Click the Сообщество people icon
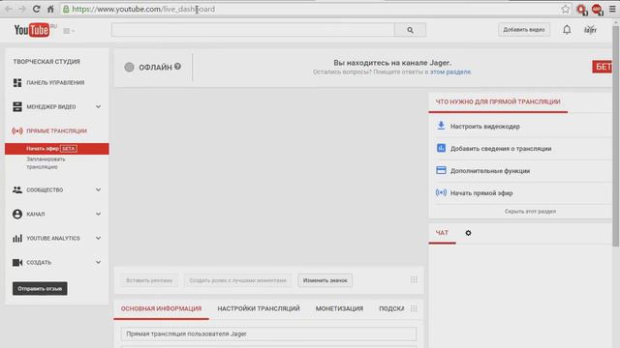 [x=17, y=189]
